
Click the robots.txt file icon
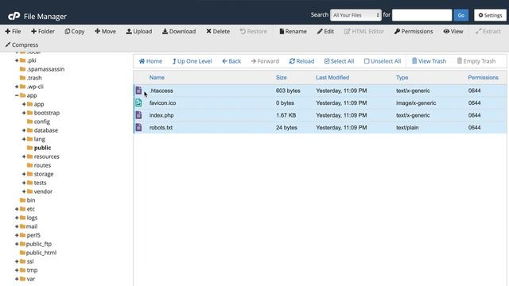pos(138,127)
